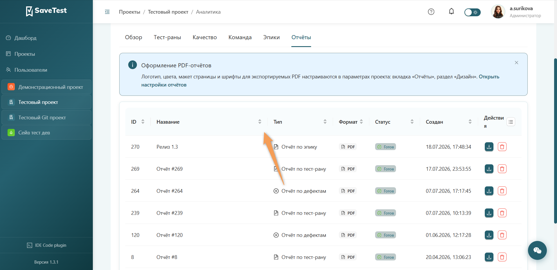This screenshot has width=557, height=270.
Task: Sort table by Статус column
Action: point(412,122)
